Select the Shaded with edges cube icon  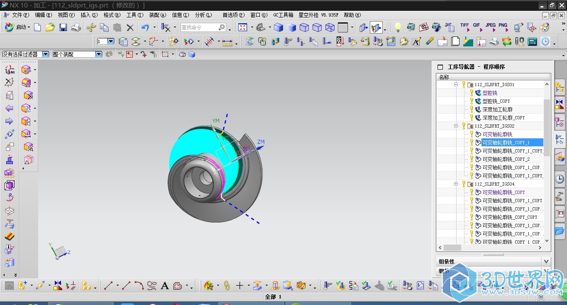pyautogui.click(x=279, y=27)
